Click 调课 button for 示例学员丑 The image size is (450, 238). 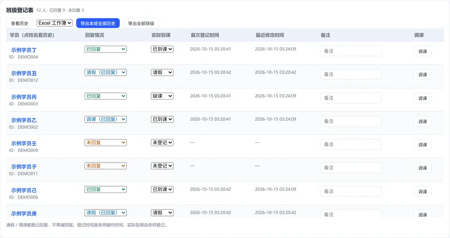(x=422, y=75)
